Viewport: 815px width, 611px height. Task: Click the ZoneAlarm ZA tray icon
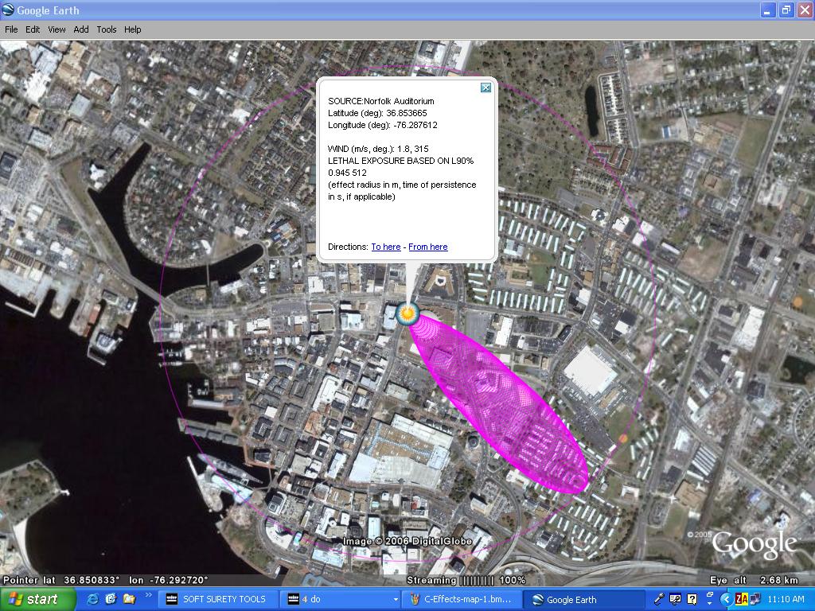(x=741, y=599)
